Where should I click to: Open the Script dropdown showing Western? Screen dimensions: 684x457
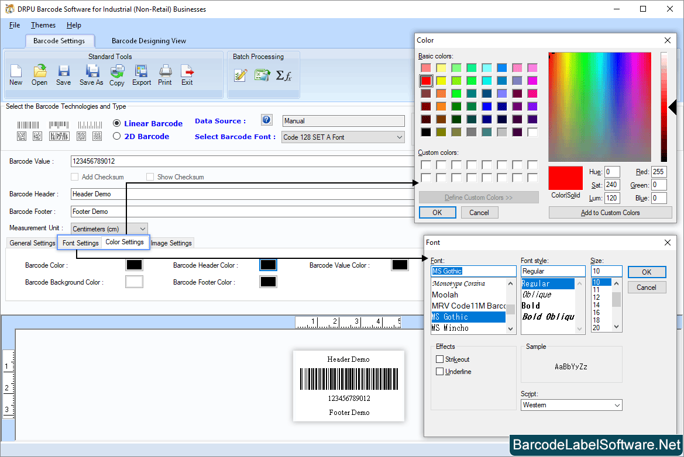click(x=571, y=404)
